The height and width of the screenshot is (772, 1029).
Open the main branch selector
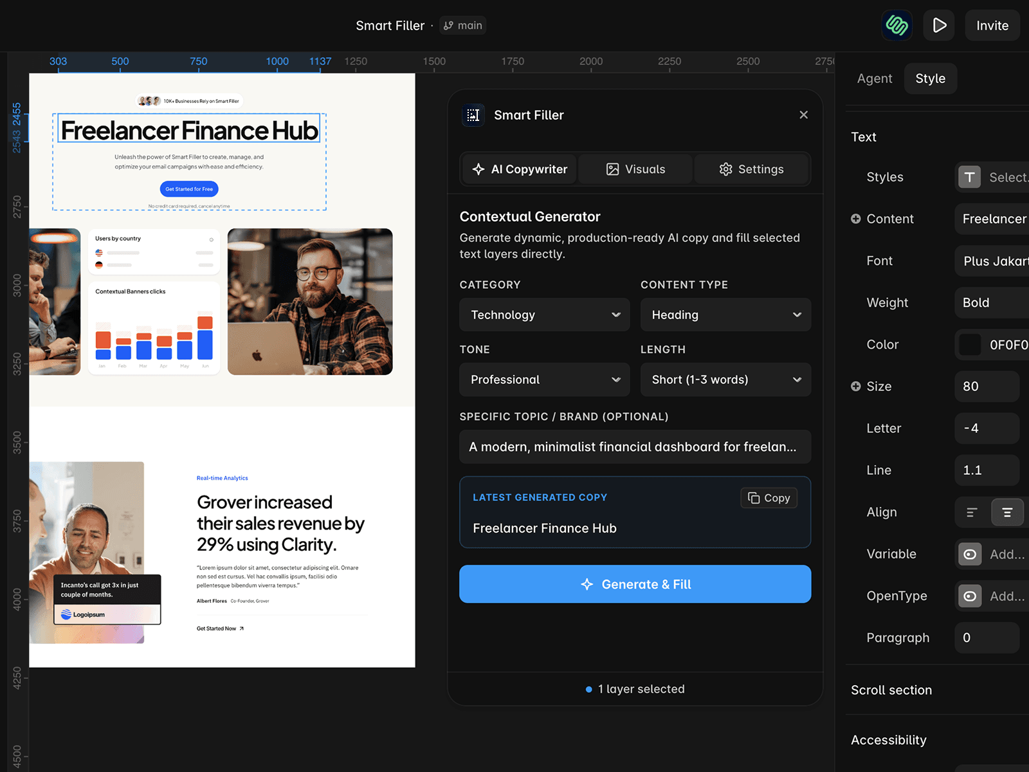coord(463,26)
